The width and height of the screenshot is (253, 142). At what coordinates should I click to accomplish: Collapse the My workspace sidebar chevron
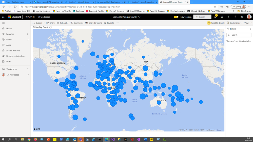[28, 75]
